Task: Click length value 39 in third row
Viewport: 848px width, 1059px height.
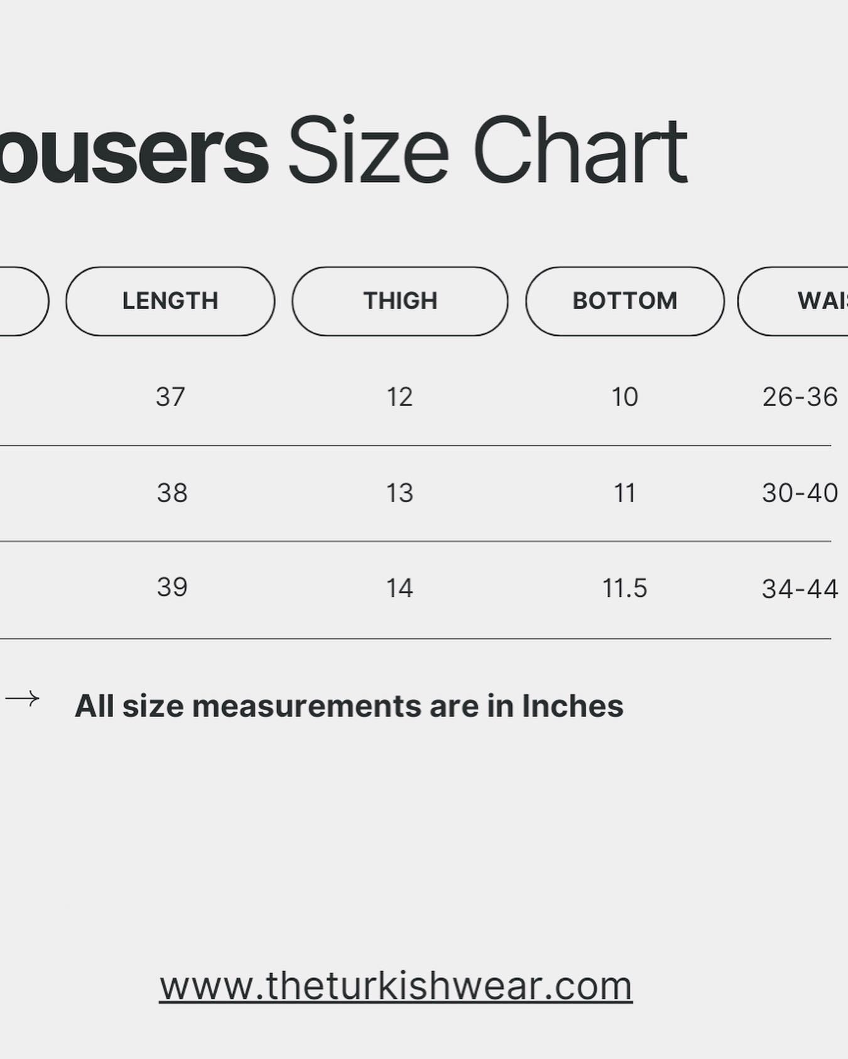Action: (172, 588)
